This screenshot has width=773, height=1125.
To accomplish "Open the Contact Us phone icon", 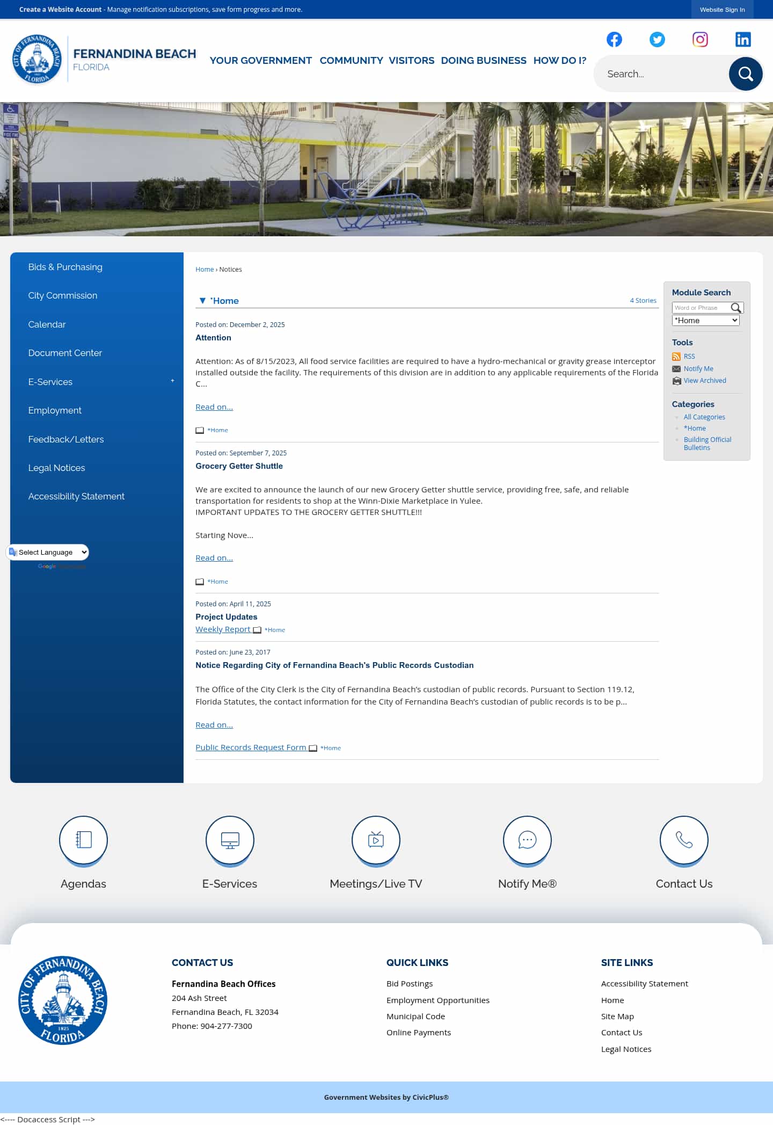I will point(684,840).
